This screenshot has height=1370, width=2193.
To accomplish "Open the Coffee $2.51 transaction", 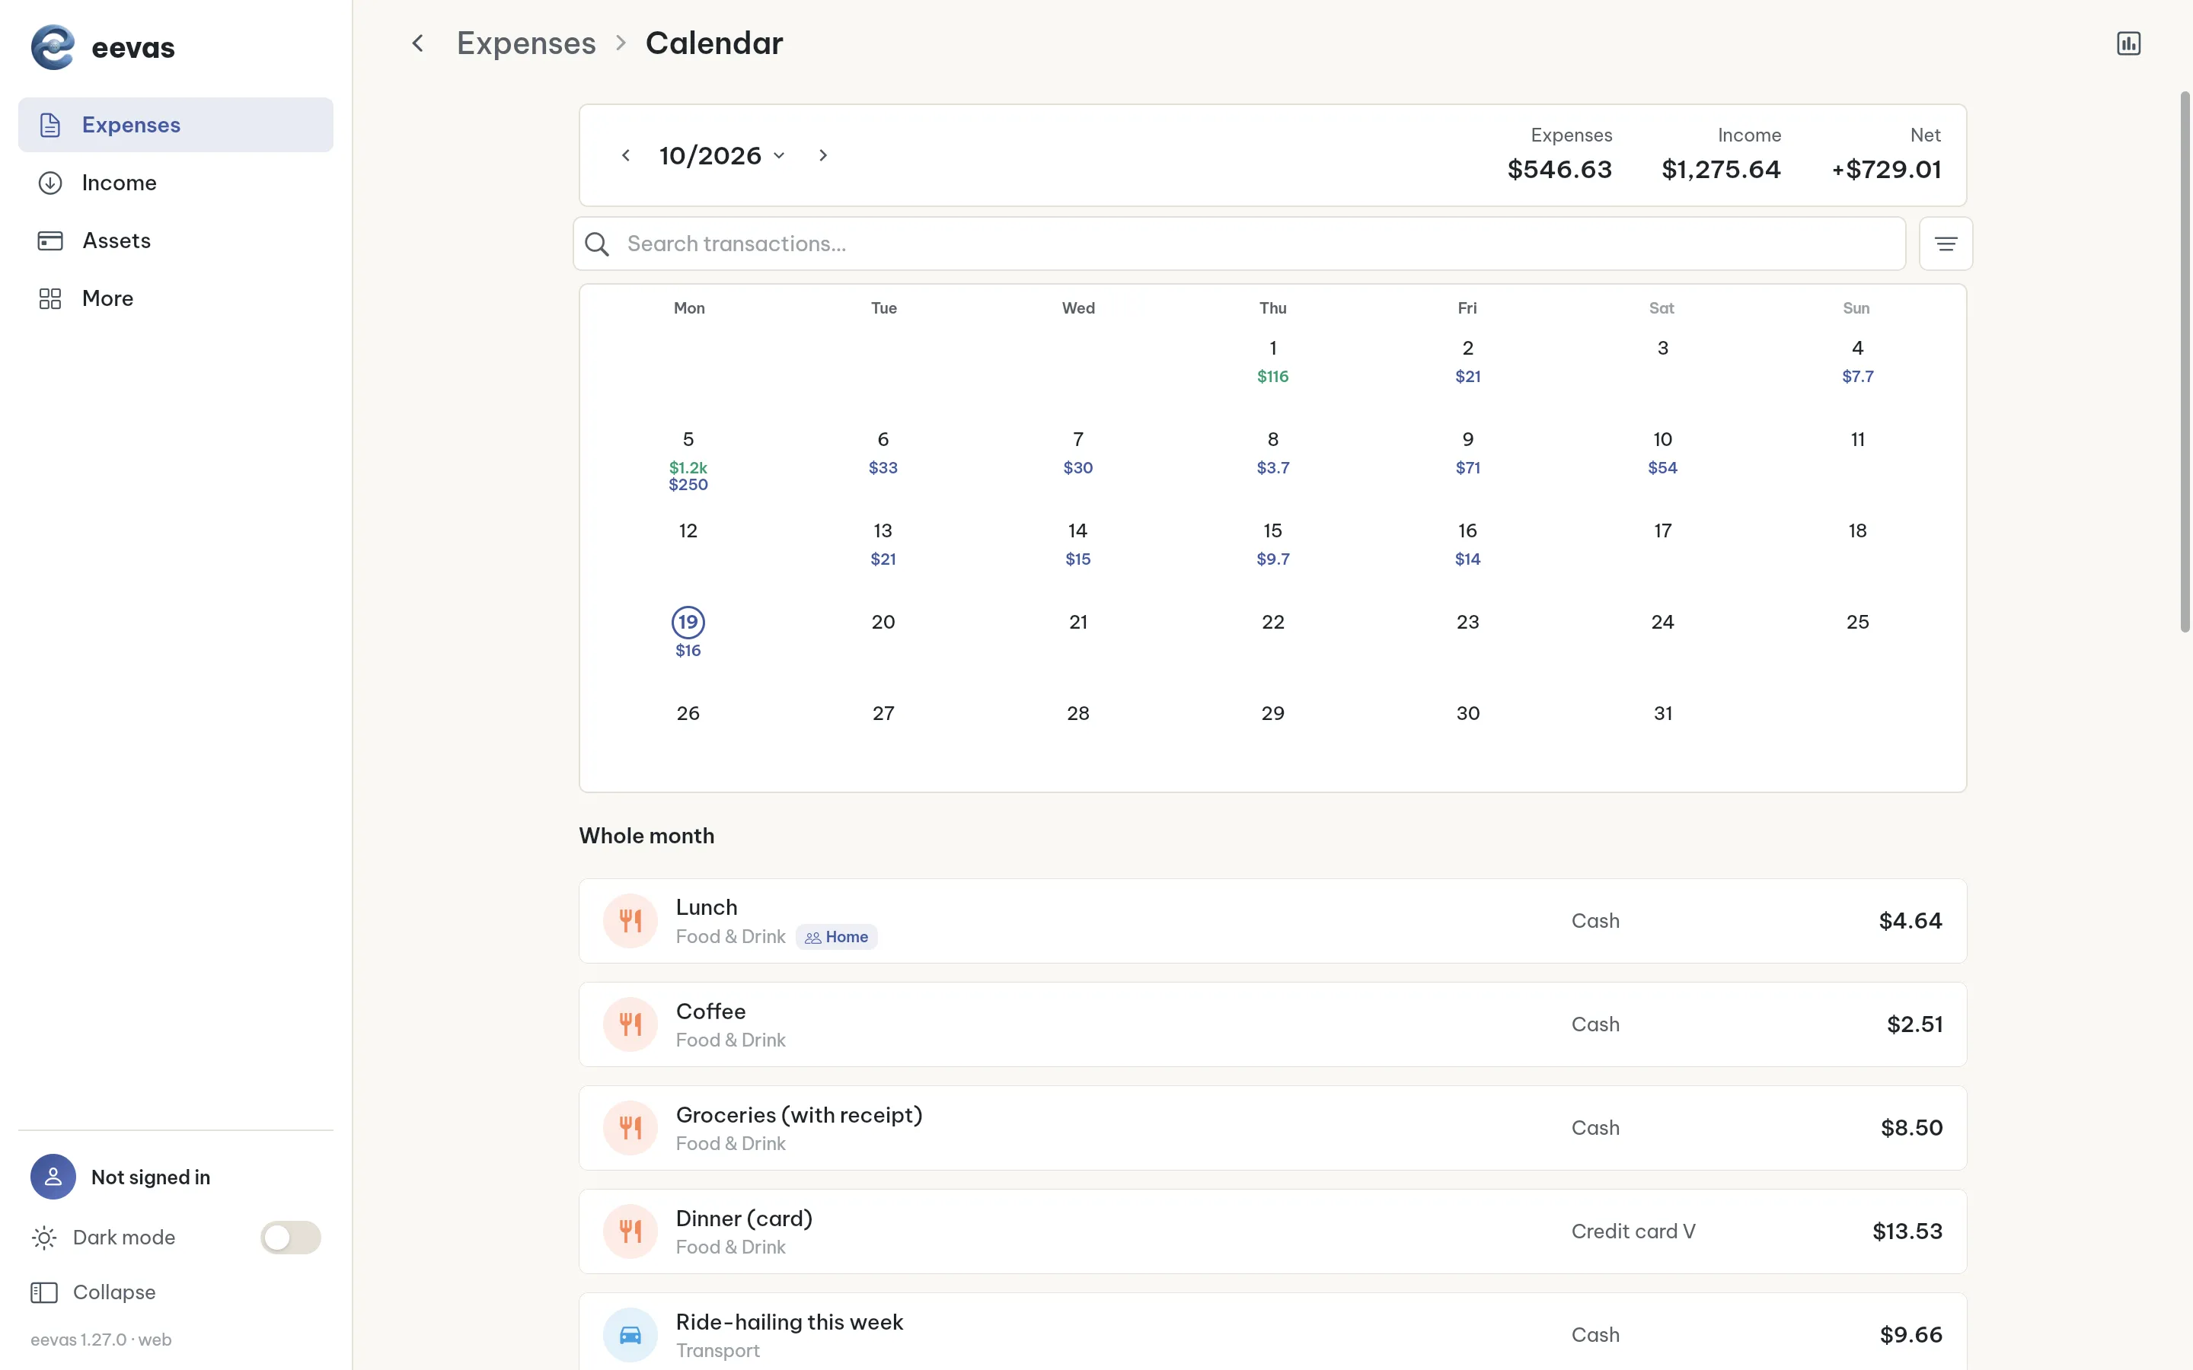I will click(1272, 1024).
